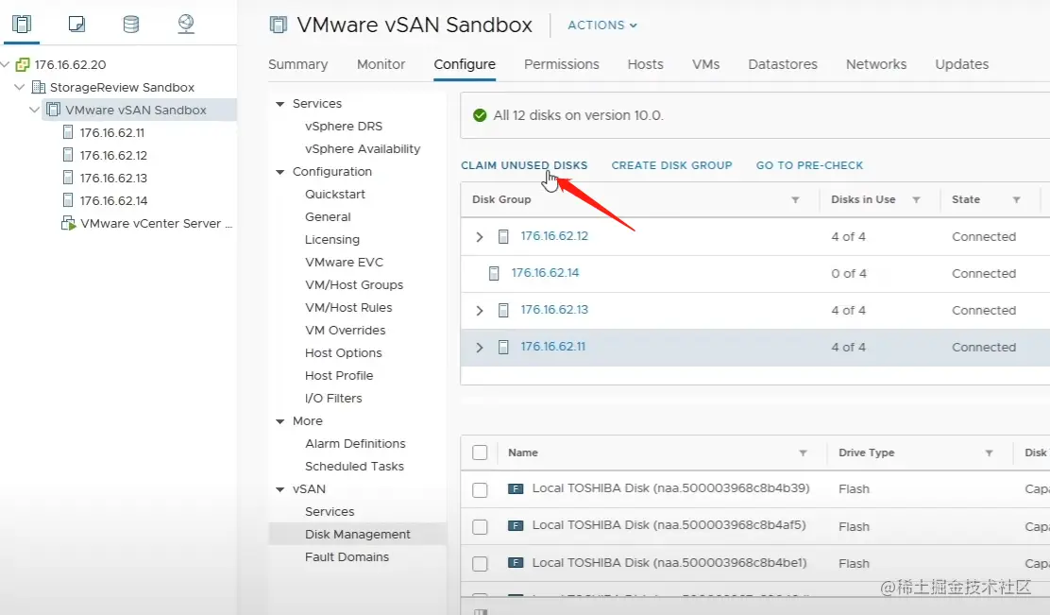
Task: Click the host icon for 176.16.62.11 in the tree
Action: point(68,132)
